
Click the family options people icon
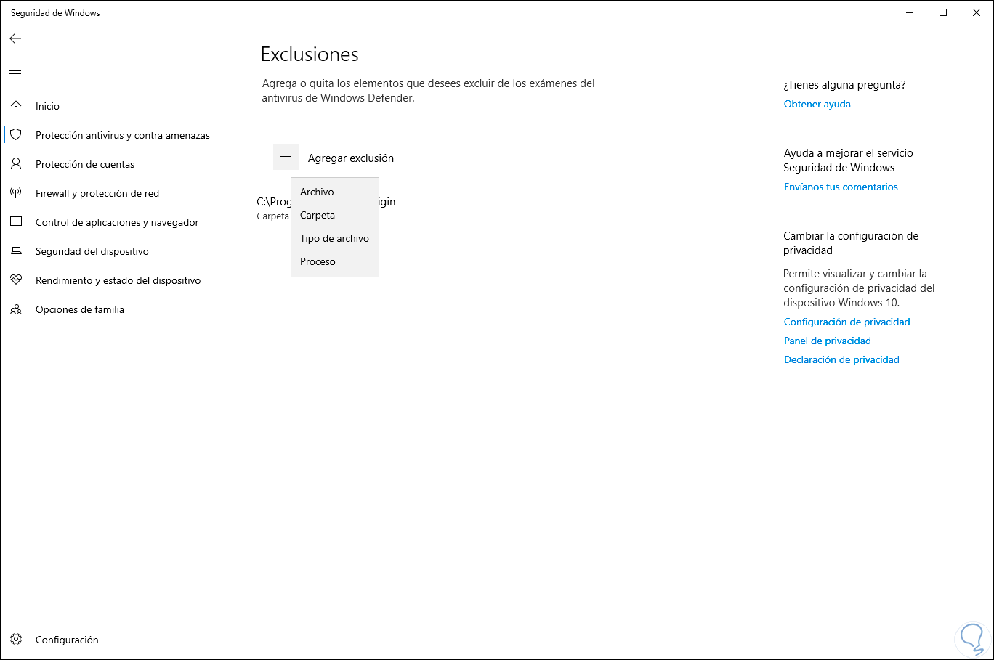16,309
